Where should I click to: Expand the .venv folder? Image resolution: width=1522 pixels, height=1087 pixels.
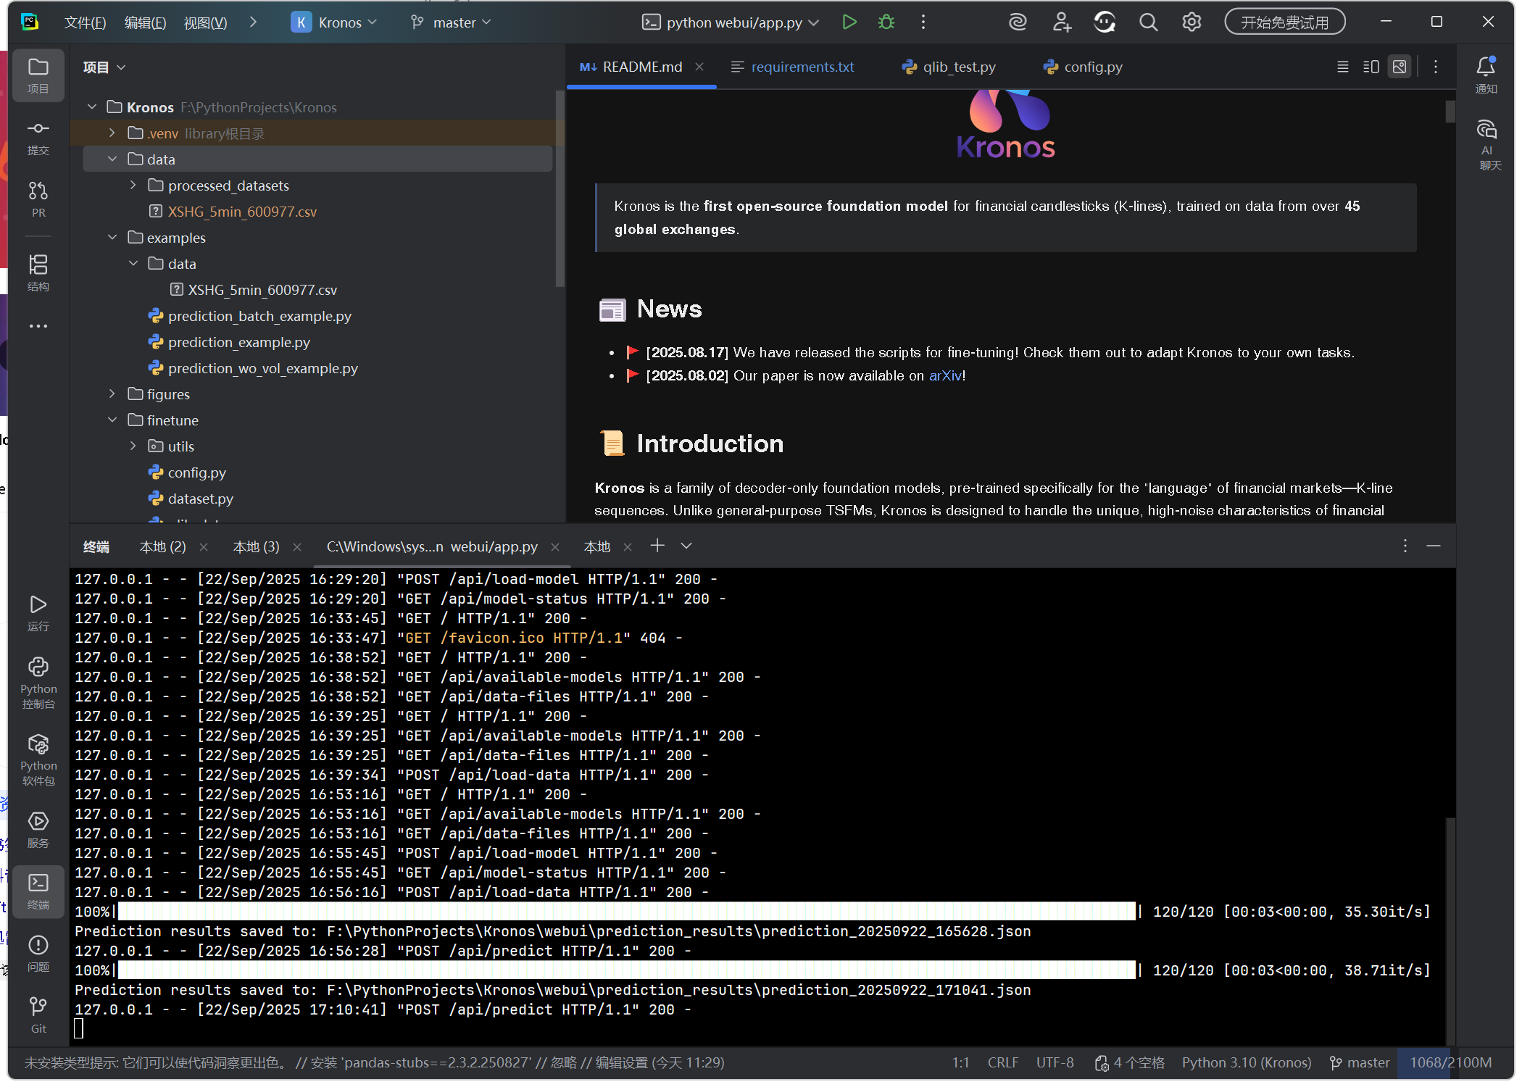click(112, 133)
